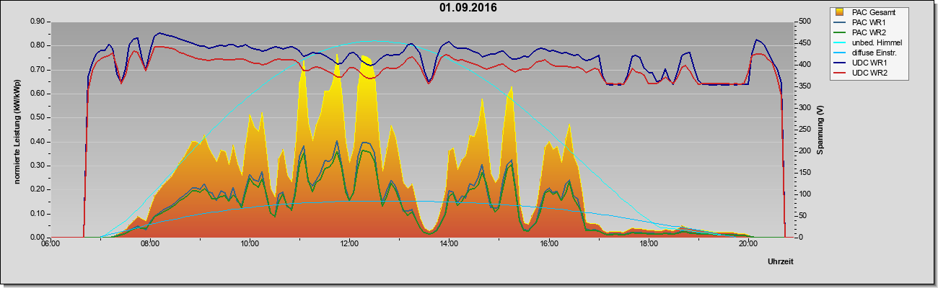Click the 0.90 left axis value
Viewport: 938px width, 288px height.
[38, 22]
